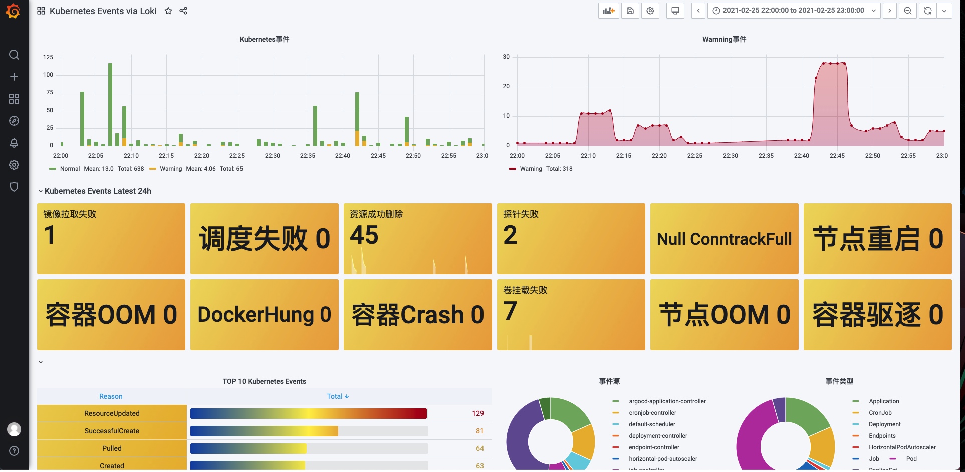Open the Dashboards squares icon in sidebar
This screenshot has width=965, height=472.
click(x=14, y=99)
